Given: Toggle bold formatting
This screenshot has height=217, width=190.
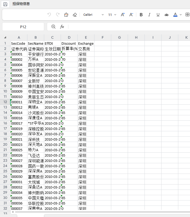Looking at the screenshot, I should pyautogui.click(x=141, y=15).
